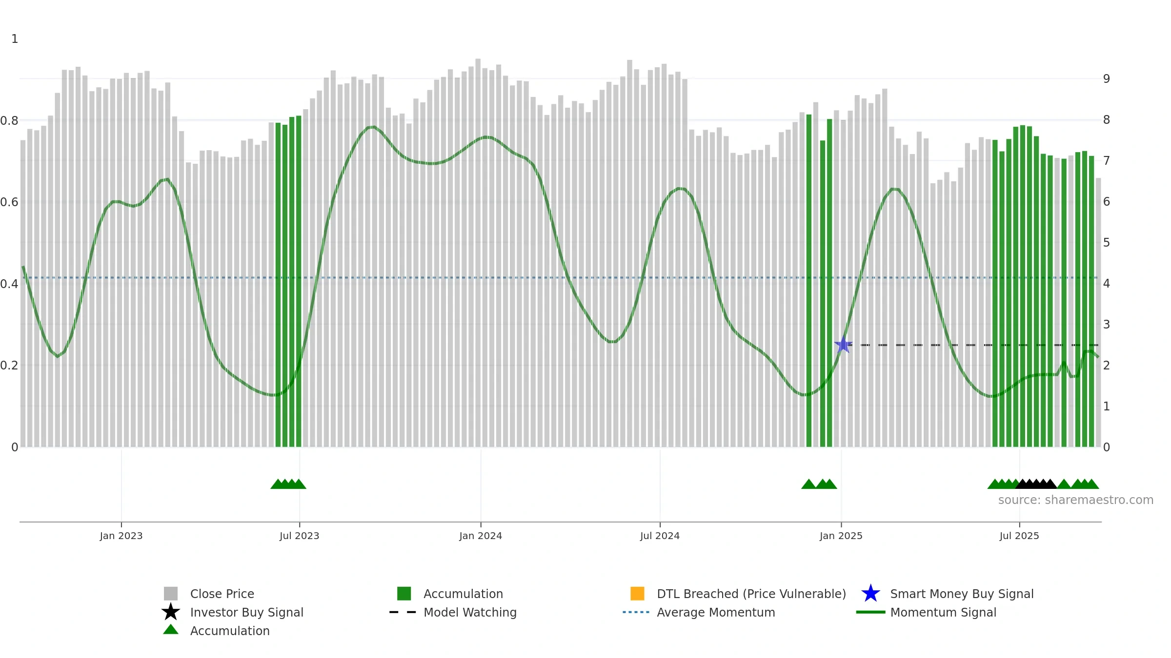Toggle the Close Price legend label
This screenshot has width=1171, height=658.
(x=222, y=594)
